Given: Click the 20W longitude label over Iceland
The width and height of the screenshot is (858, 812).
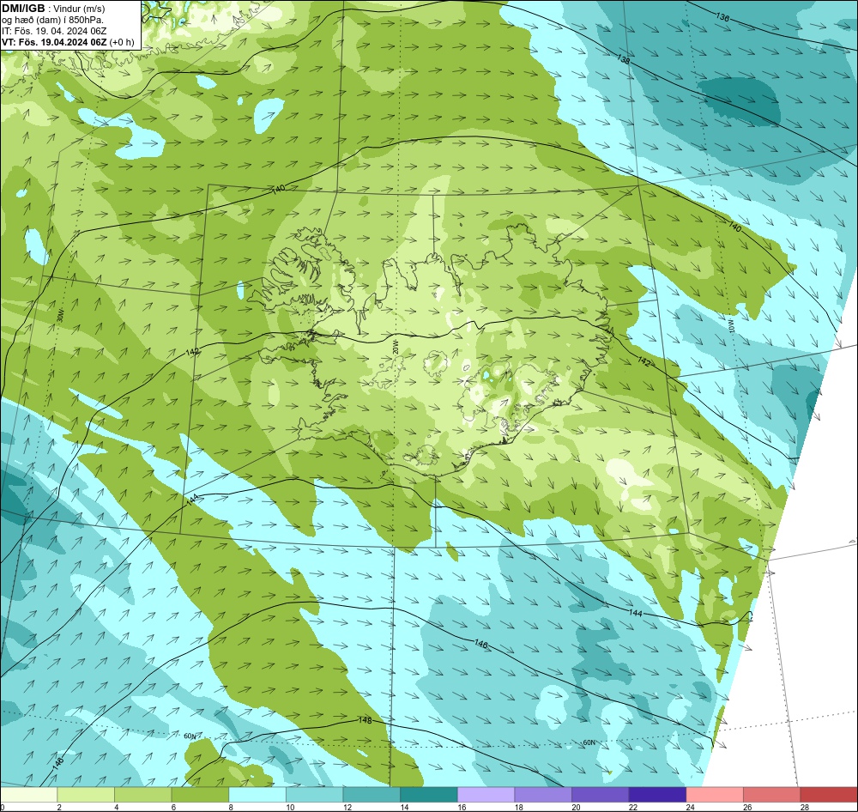Looking at the screenshot, I should (396, 346).
